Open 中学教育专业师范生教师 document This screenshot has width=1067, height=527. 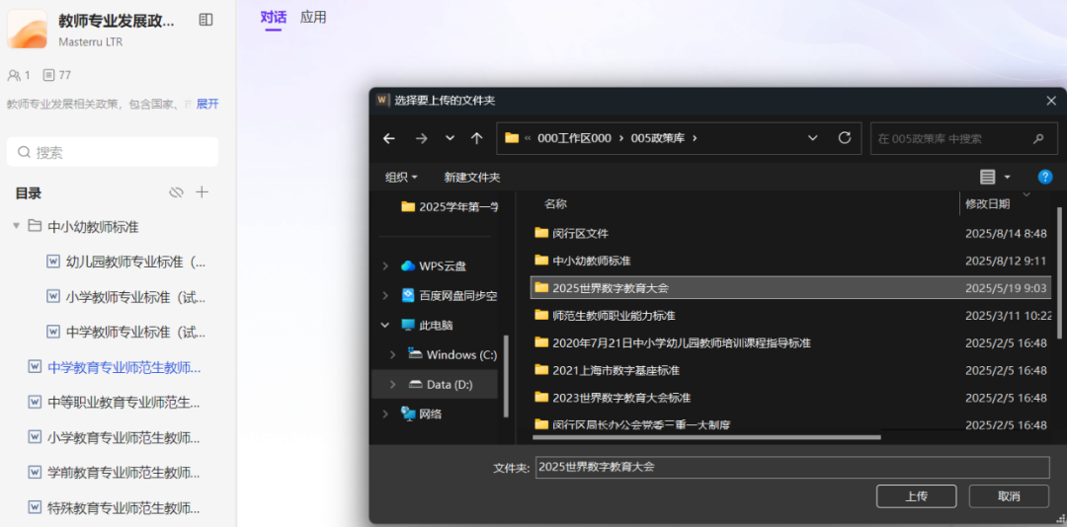coord(123,368)
